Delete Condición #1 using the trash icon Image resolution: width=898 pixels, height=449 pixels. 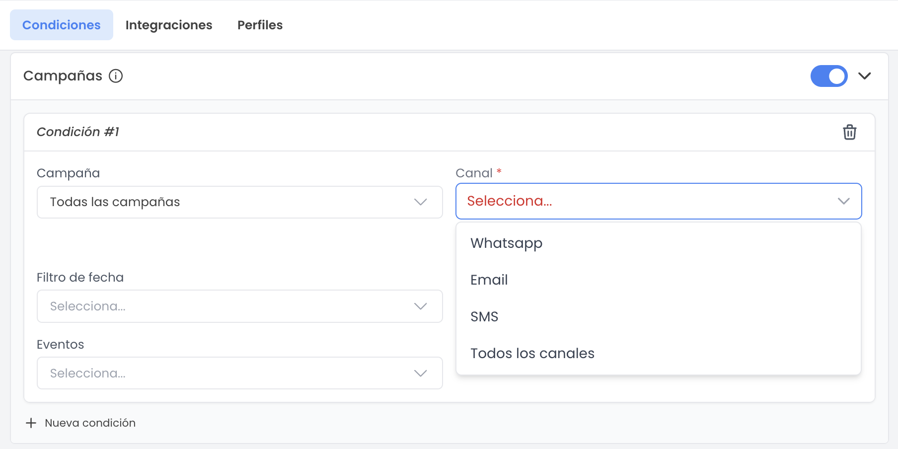click(850, 132)
